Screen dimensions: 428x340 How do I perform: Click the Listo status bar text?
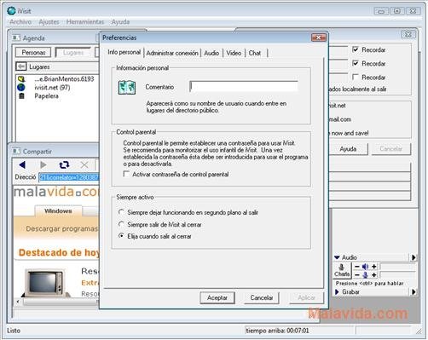pos(14,331)
